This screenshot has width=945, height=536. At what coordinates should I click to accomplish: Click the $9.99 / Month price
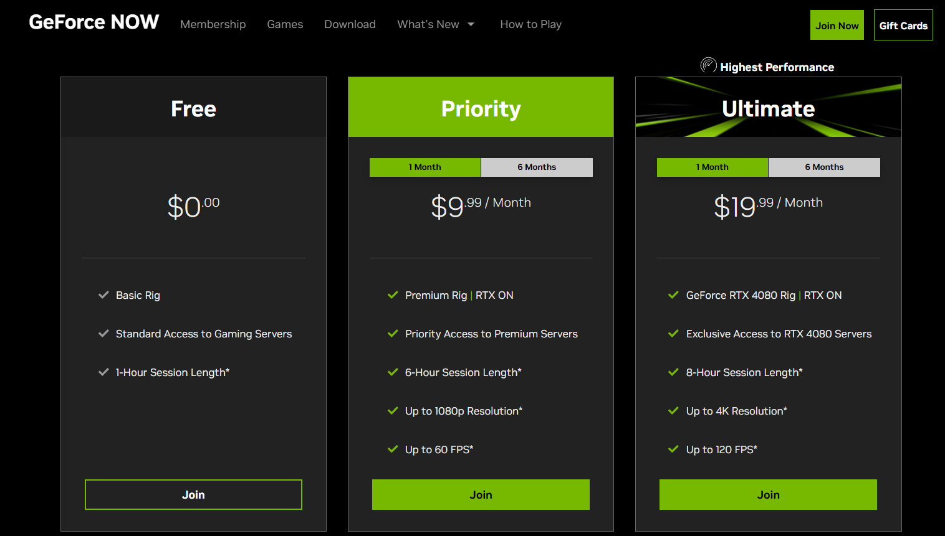click(481, 207)
